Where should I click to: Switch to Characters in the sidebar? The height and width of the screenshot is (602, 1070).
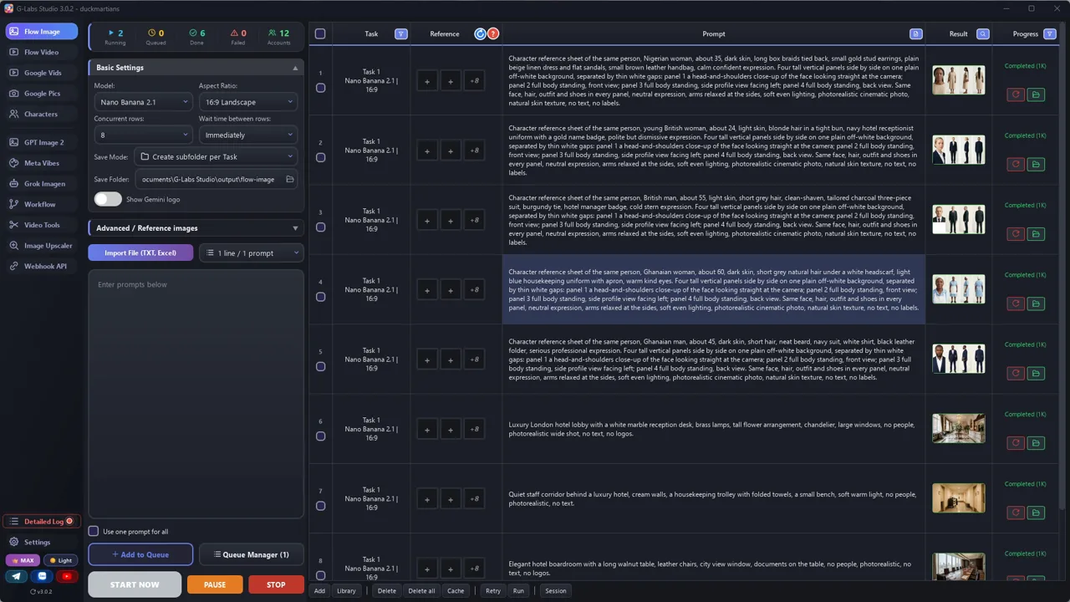(41, 114)
